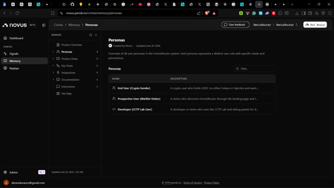Open the Brave Shields lion icon
The width and height of the screenshot is (334, 188).
[x=207, y=13]
